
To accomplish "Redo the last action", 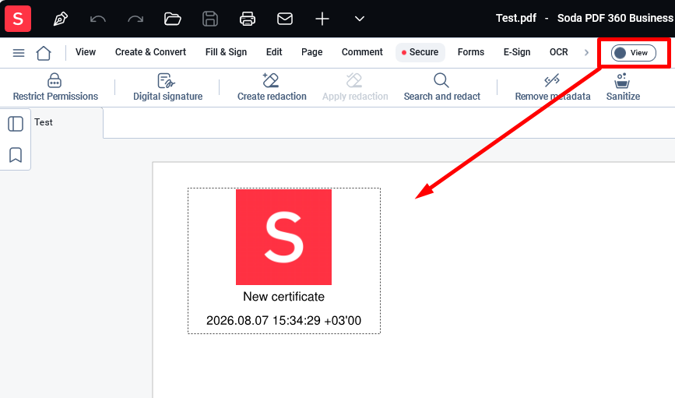I will tap(135, 19).
